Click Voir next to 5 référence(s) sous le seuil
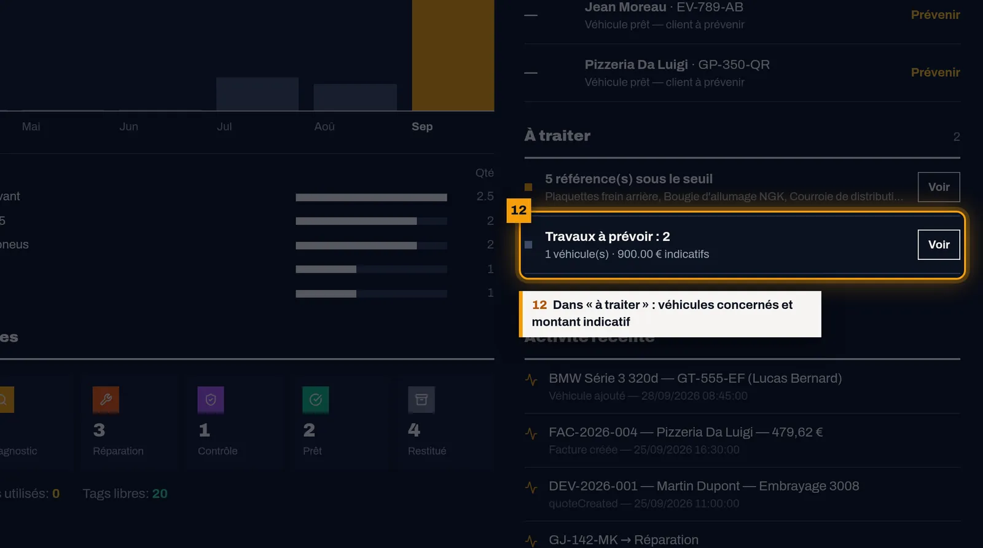This screenshot has width=983, height=548. (939, 187)
